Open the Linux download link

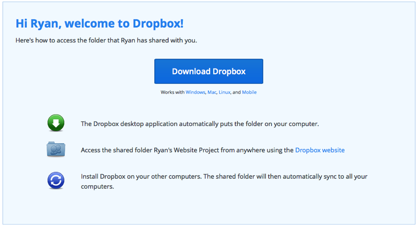(225, 92)
